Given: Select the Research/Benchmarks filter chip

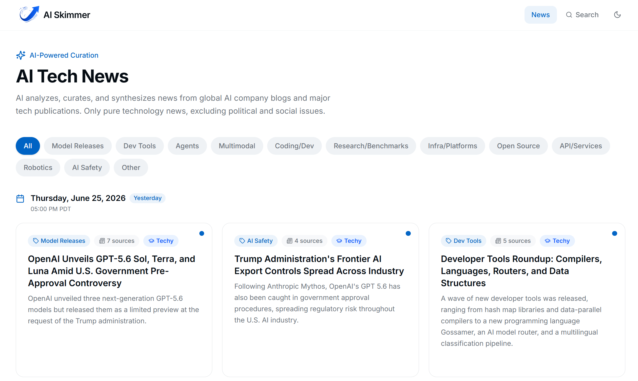Looking at the screenshot, I should (x=371, y=146).
